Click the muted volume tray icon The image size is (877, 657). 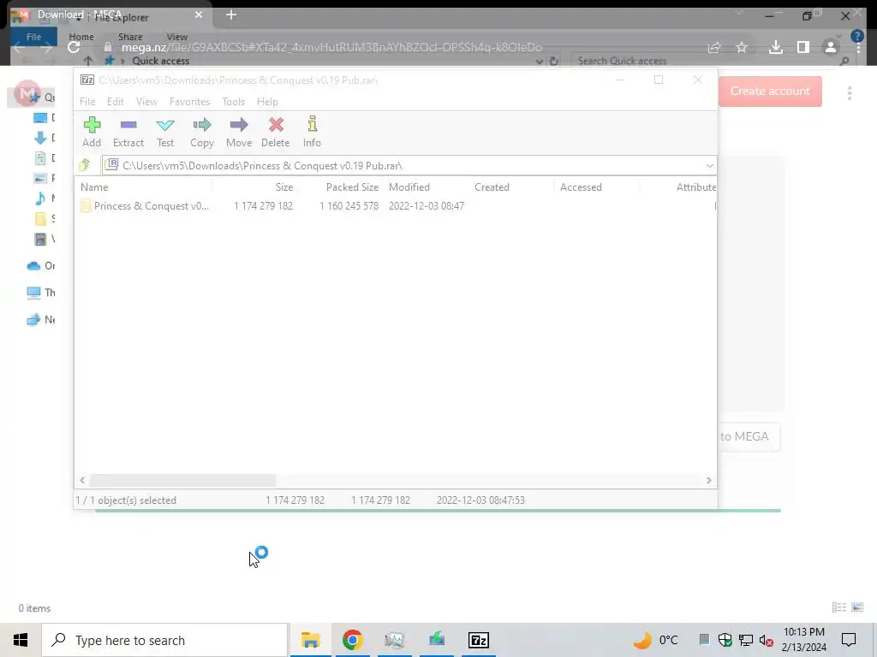[x=767, y=640]
